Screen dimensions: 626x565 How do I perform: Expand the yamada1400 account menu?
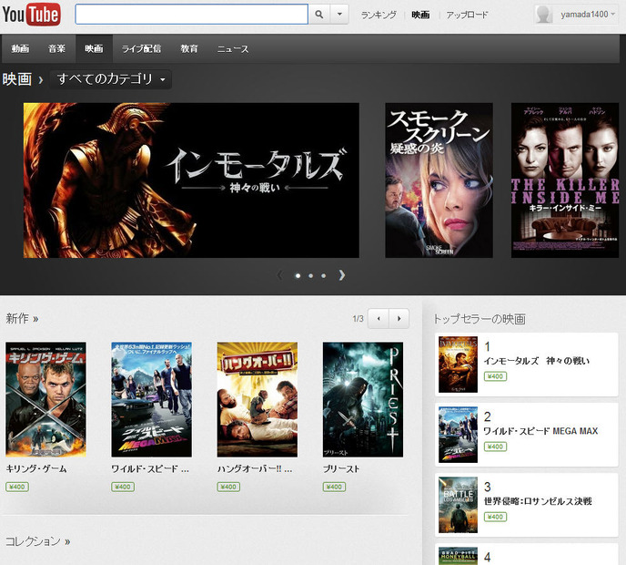[587, 15]
